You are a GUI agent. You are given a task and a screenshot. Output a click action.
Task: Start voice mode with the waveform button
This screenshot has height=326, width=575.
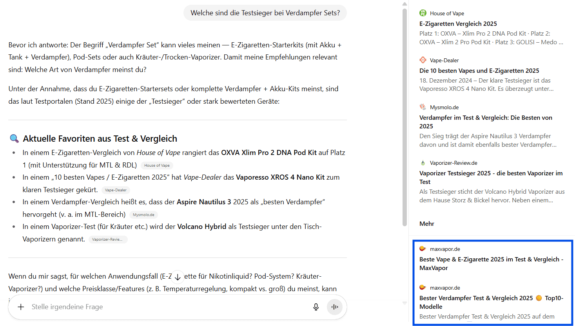tap(335, 307)
